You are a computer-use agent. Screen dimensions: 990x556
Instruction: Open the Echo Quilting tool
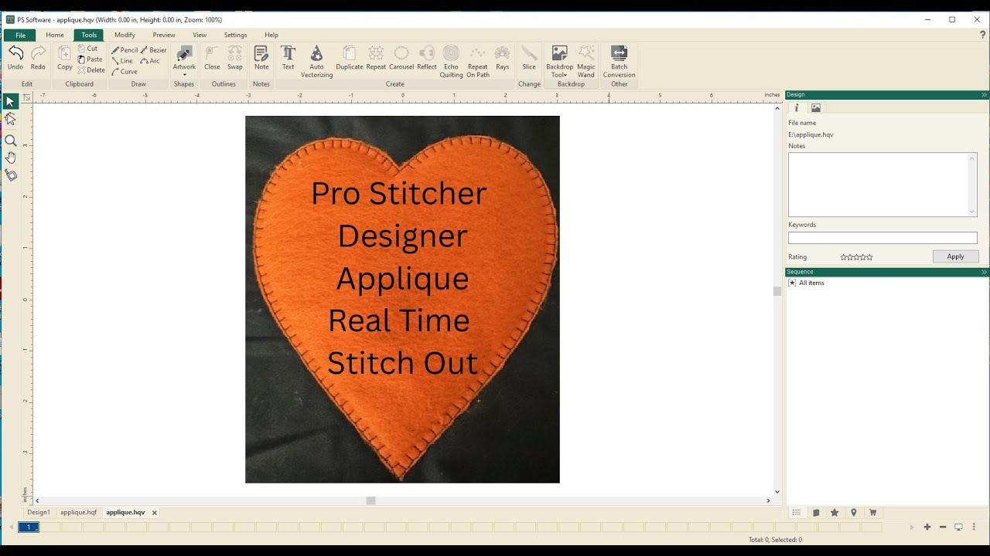pos(452,62)
